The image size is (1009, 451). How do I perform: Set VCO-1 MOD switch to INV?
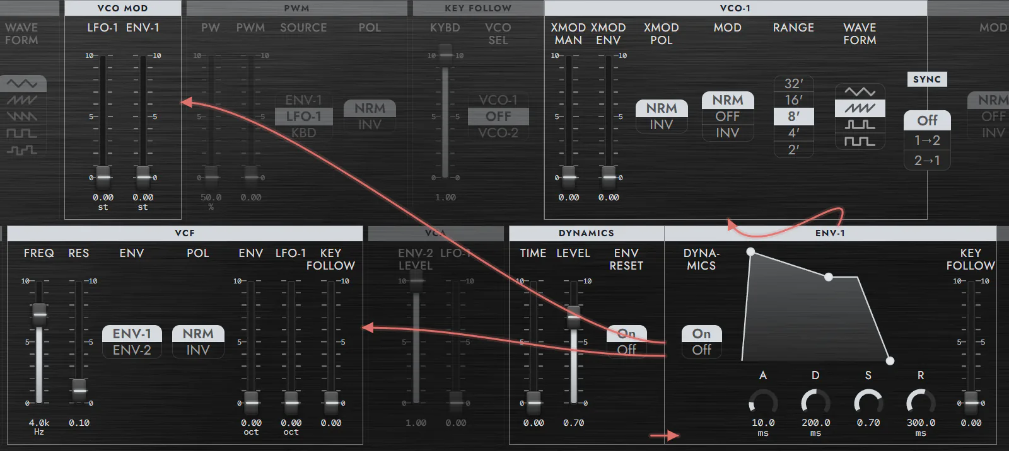click(x=728, y=133)
